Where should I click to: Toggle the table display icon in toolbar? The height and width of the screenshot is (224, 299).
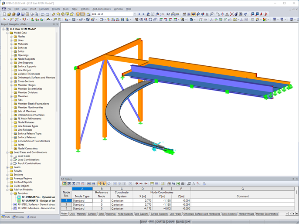[x=82, y=14]
